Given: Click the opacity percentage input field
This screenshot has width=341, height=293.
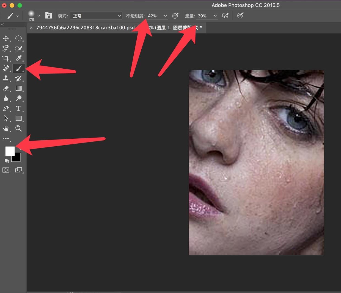Looking at the screenshot, I should tap(153, 16).
